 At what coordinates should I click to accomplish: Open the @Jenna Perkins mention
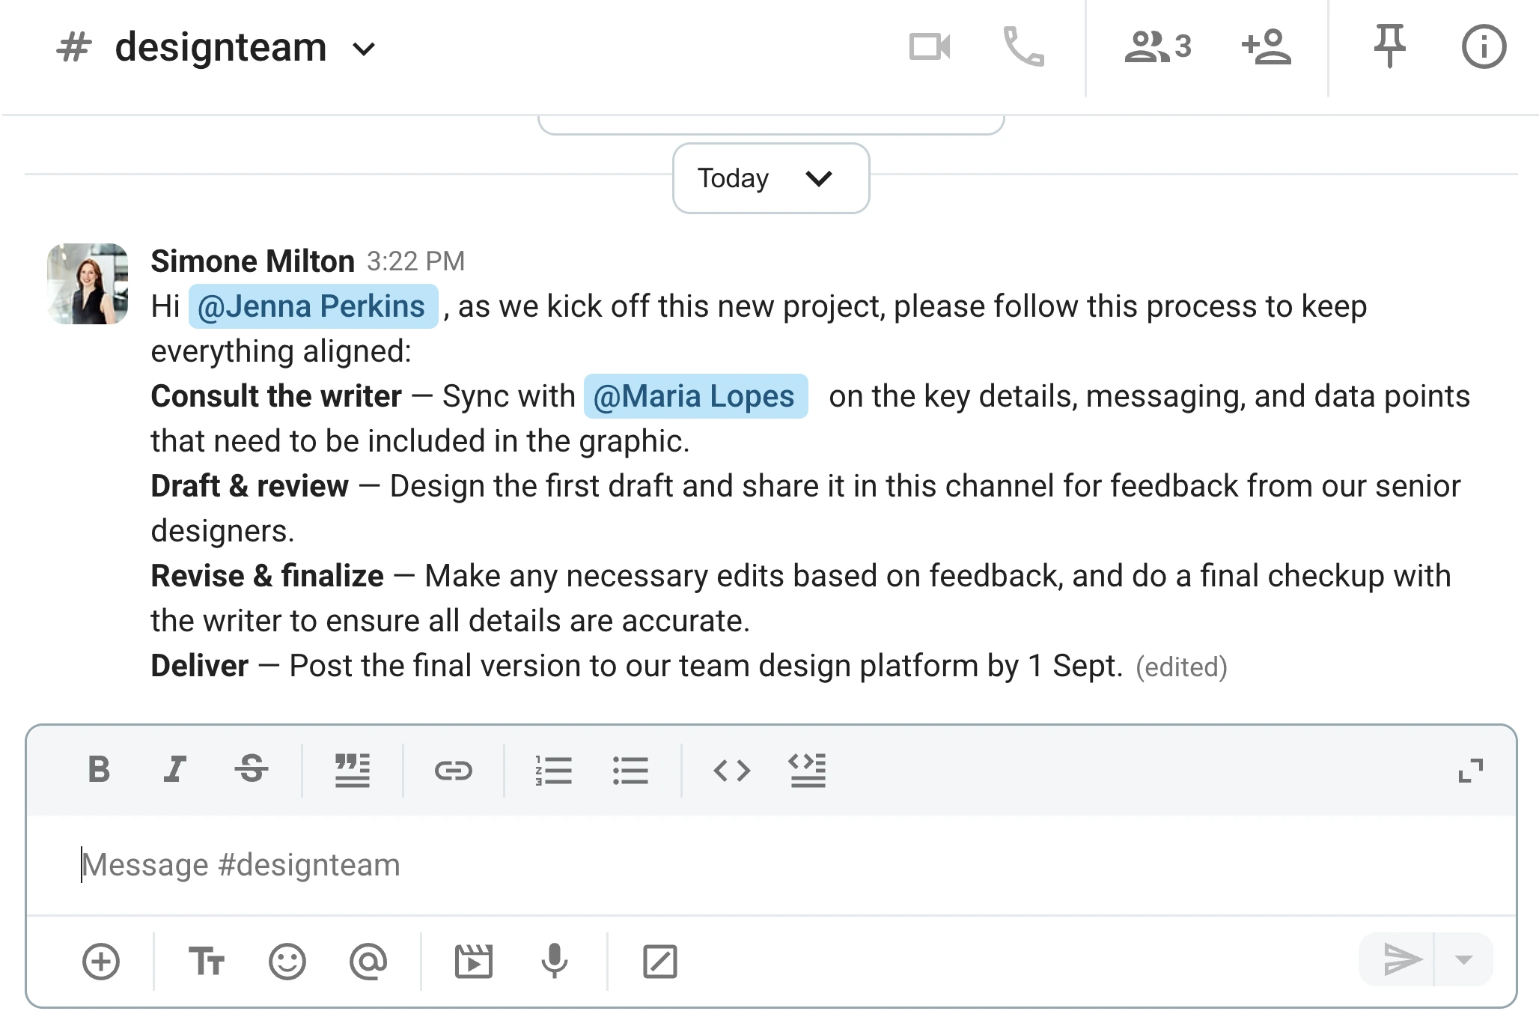pos(313,306)
